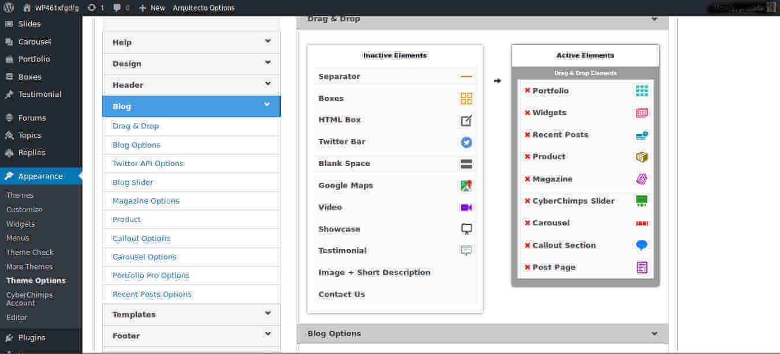This screenshot has width=780, height=354.
Task: Remove Carousel using its red X
Action: [527, 223]
